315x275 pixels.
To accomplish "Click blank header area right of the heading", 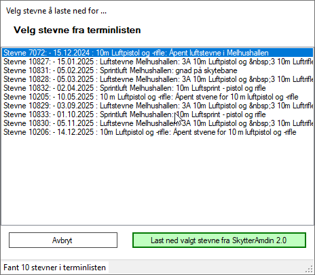I will tap(226, 30).
